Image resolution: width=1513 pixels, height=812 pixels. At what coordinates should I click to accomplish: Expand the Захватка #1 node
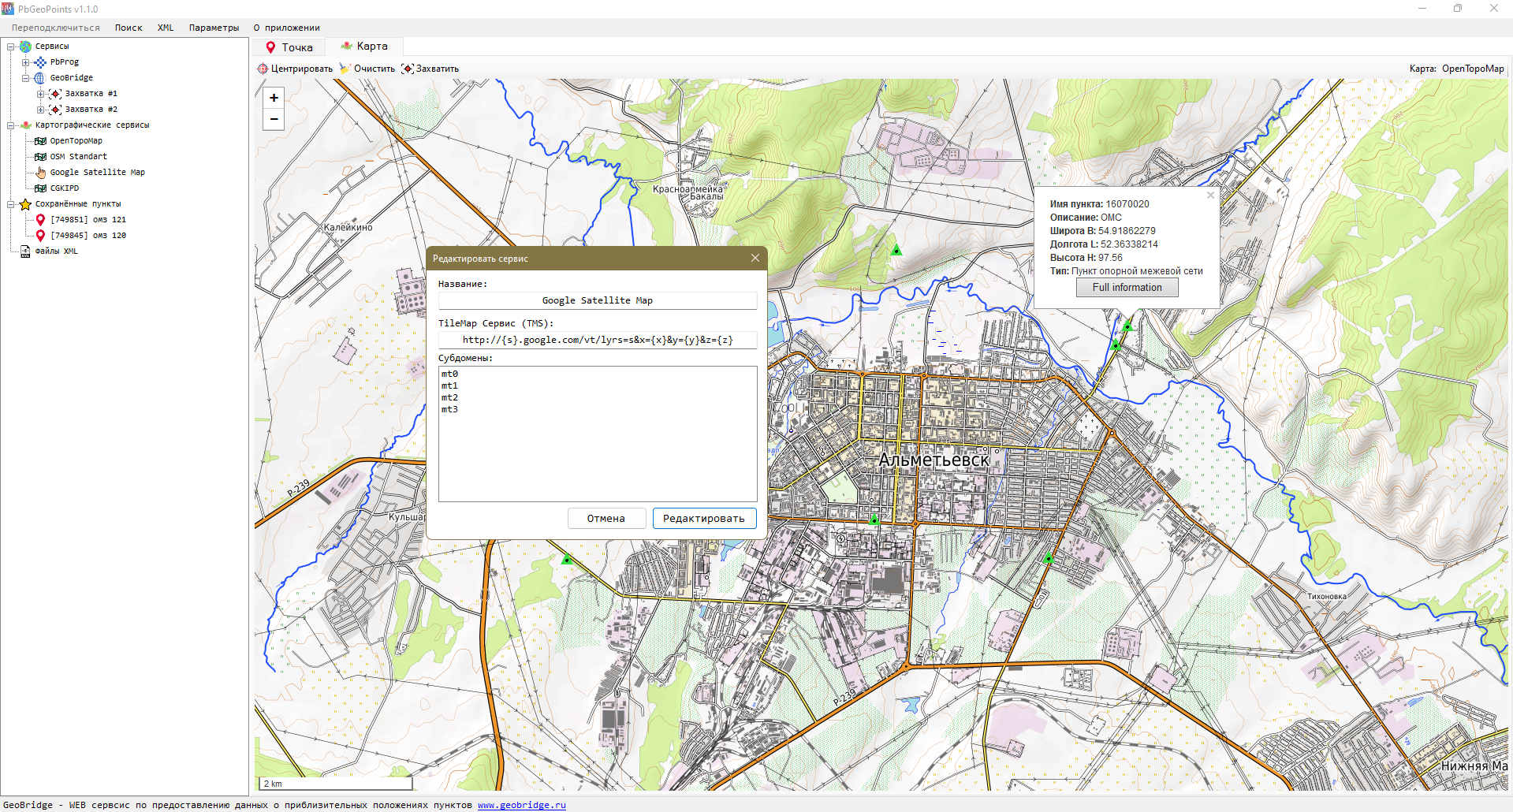point(40,94)
